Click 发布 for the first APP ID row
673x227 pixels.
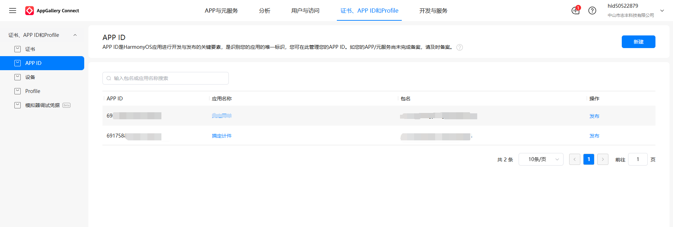point(594,116)
